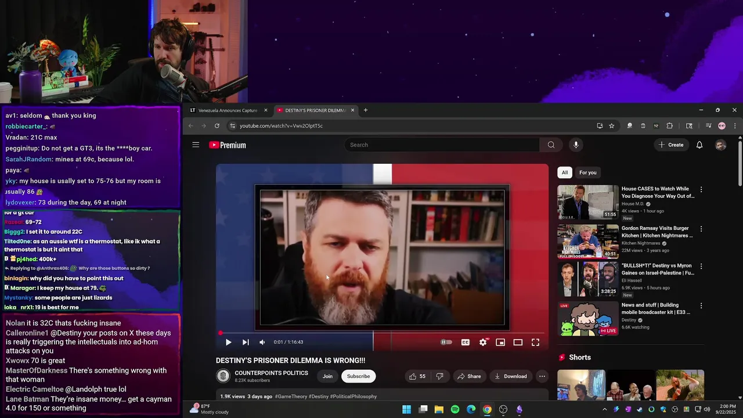This screenshot has height=418, width=743.
Task: Open weather widget showing 87°F
Action: [209, 409]
